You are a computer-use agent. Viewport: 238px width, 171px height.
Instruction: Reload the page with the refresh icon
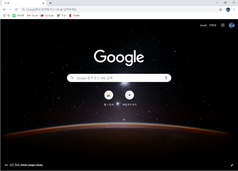coord(16,9)
